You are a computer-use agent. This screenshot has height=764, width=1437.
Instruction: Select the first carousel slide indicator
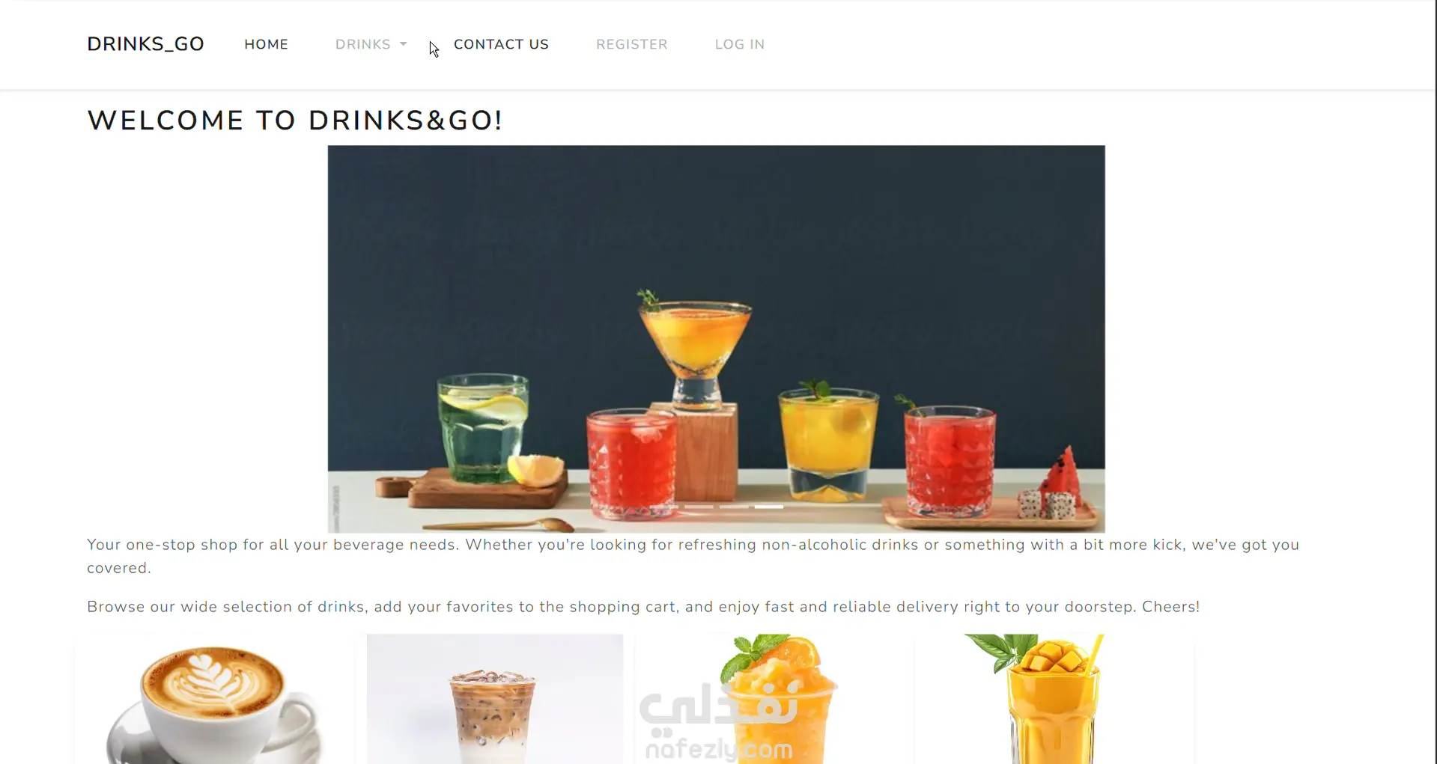663,507
